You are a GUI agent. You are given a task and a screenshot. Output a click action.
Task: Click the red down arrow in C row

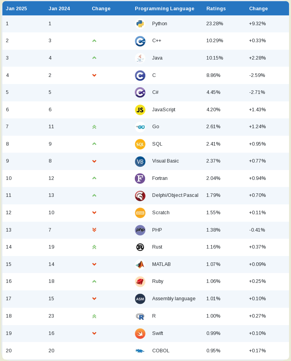(94, 75)
